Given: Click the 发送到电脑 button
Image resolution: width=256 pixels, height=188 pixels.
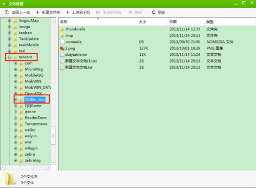Looking at the screenshot, I should [109, 12].
